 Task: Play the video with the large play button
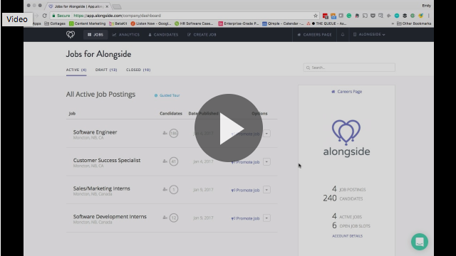(229, 128)
